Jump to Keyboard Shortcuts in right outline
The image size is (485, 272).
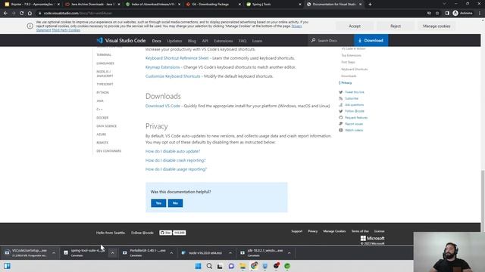point(355,70)
